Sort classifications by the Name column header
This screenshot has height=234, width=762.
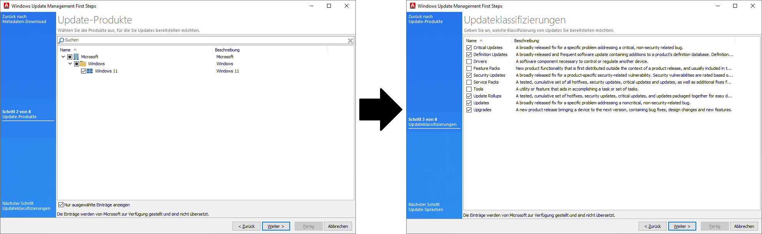tap(471, 41)
